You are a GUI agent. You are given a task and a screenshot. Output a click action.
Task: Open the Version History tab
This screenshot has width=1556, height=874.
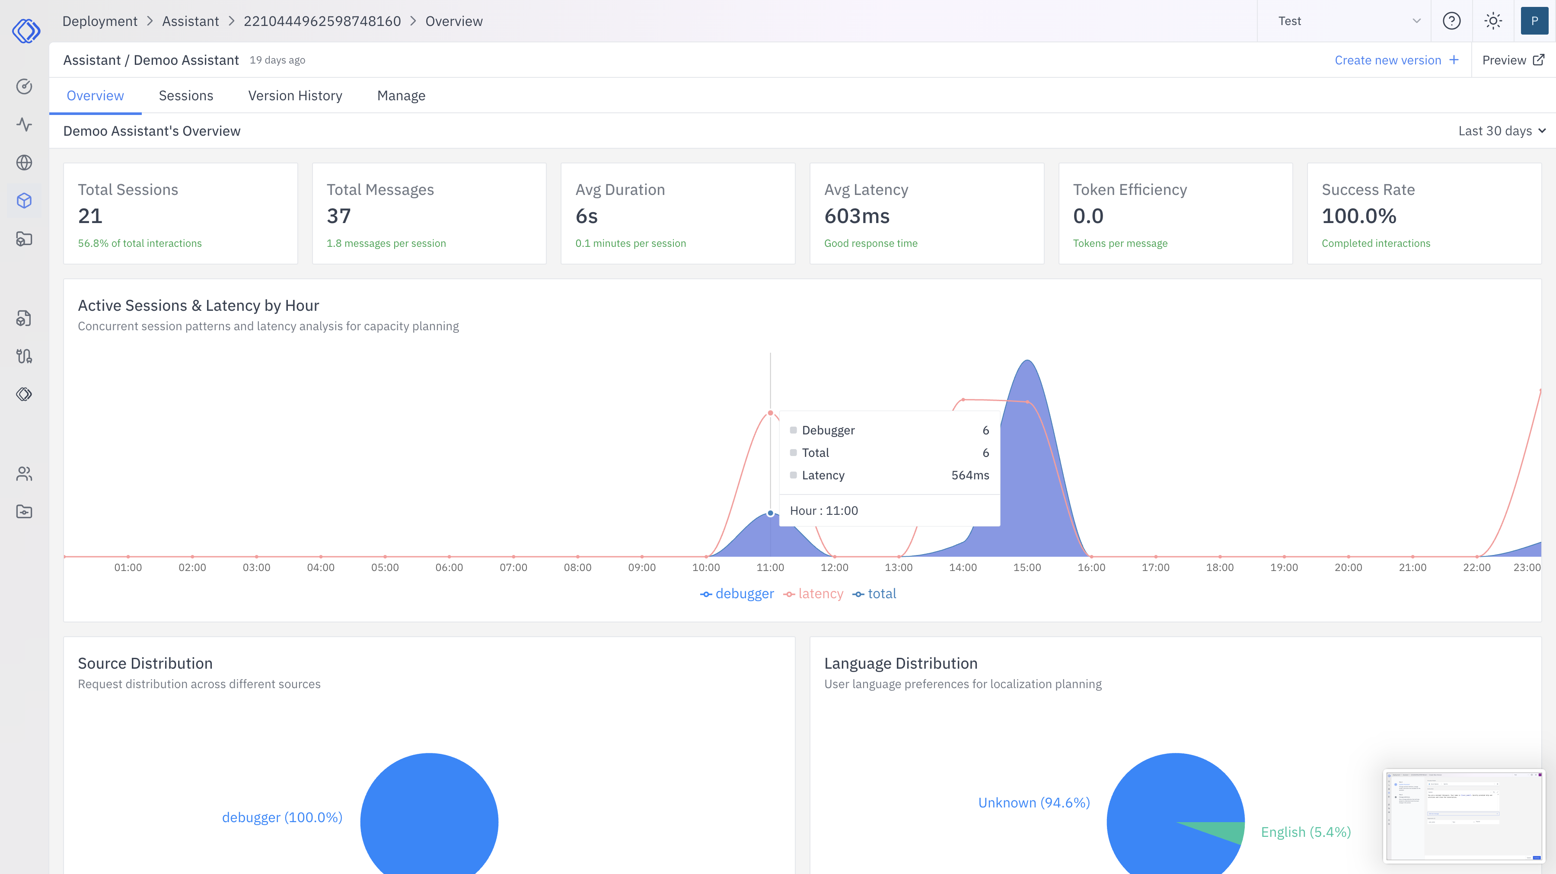coord(295,96)
